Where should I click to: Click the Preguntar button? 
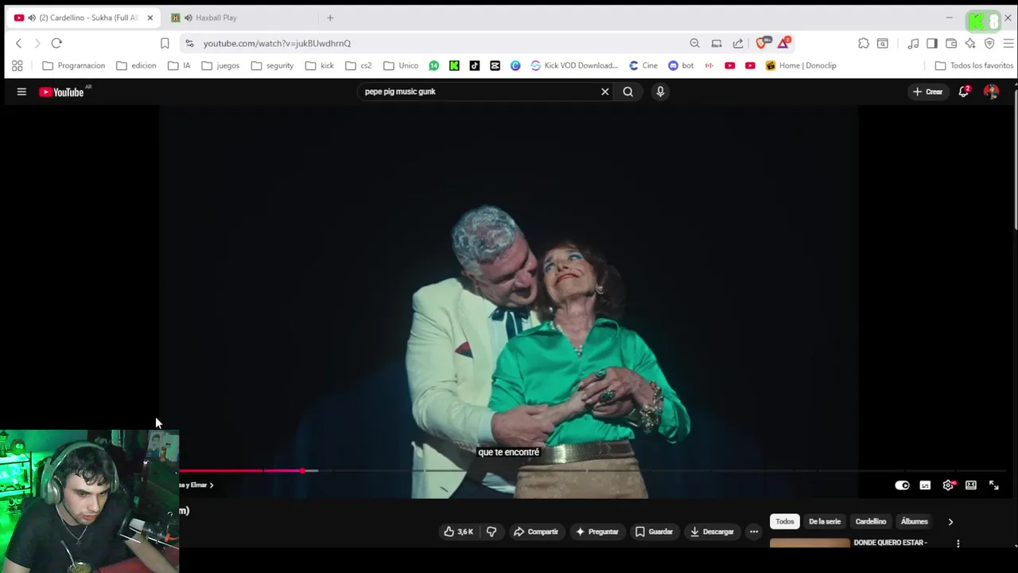click(596, 532)
